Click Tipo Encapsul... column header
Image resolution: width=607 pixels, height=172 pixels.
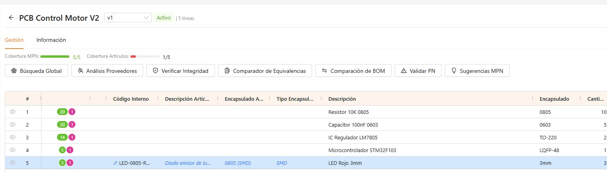tap(295, 99)
